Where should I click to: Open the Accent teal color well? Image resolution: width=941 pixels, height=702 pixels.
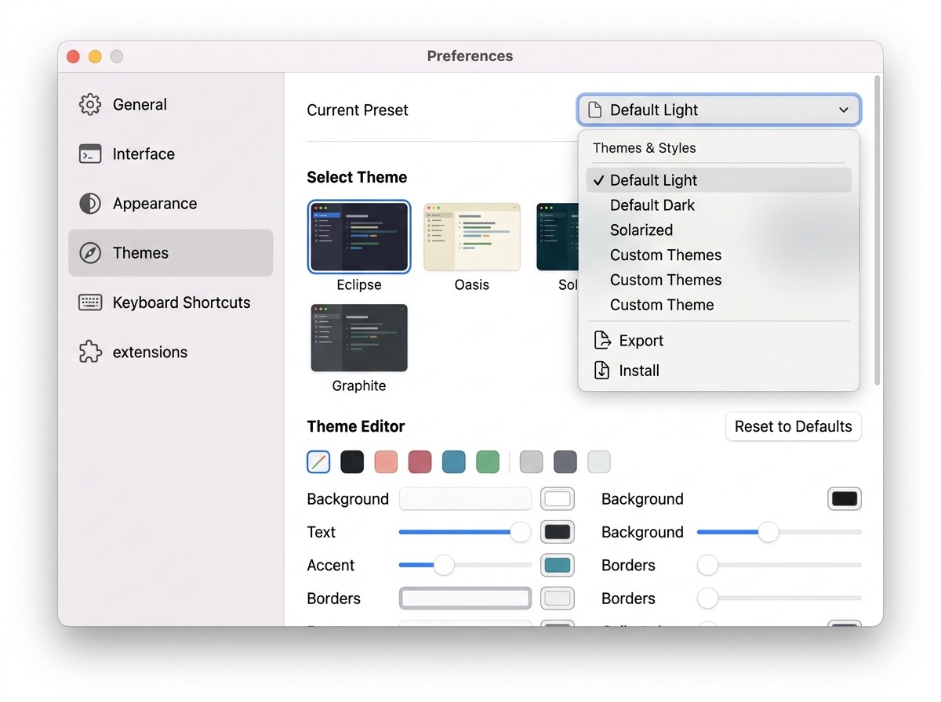(558, 565)
